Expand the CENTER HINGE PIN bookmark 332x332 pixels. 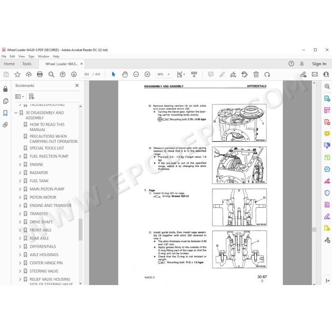(x=20, y=263)
